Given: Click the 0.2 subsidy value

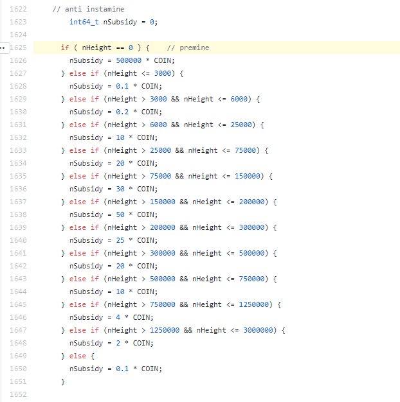Looking at the screenshot, I should point(122,112).
